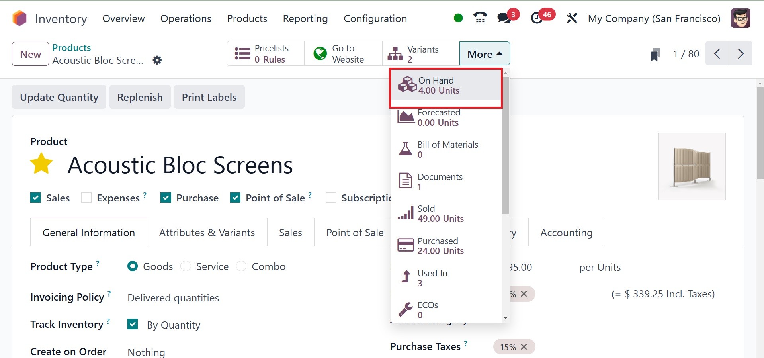Go to the previous product record
The image size is (764, 358).
tap(717, 53)
